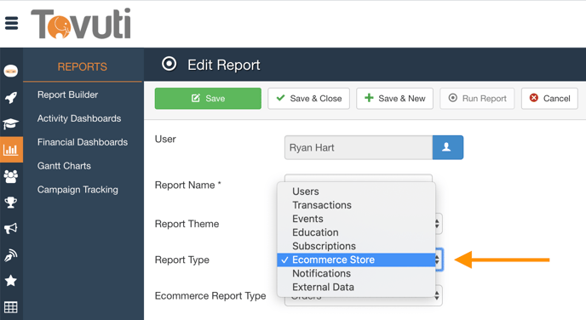Open the star icon in sidebar
The image size is (586, 320).
click(x=11, y=280)
